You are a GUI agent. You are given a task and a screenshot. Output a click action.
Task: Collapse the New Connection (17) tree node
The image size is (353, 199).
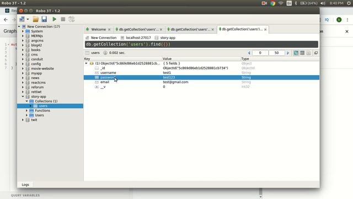pos(19,27)
